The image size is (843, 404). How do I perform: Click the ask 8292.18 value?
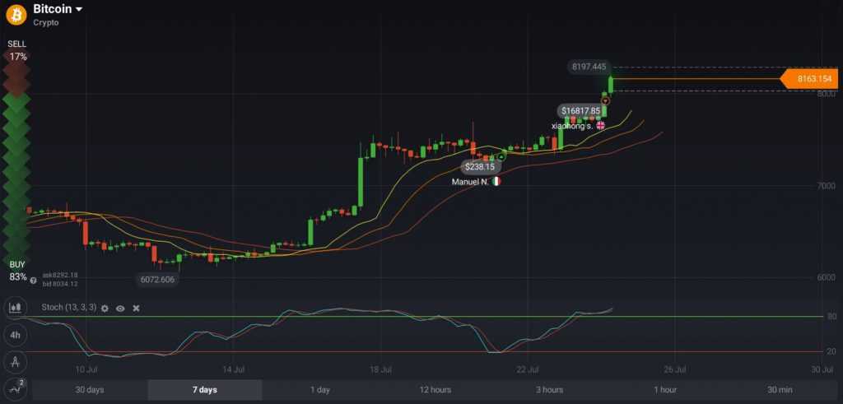pos(60,275)
